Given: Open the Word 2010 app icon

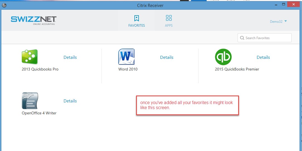Looking at the screenshot, I should pyautogui.click(x=126, y=57).
